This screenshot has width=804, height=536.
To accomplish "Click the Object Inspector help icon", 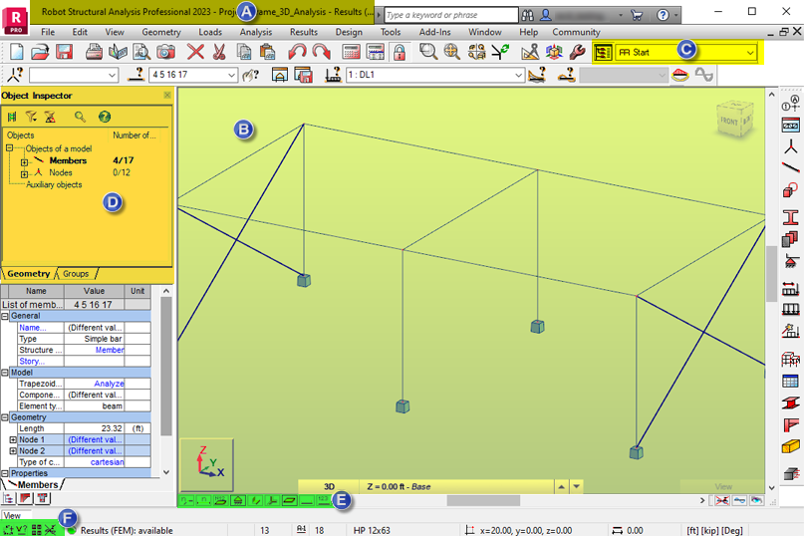I will (105, 117).
